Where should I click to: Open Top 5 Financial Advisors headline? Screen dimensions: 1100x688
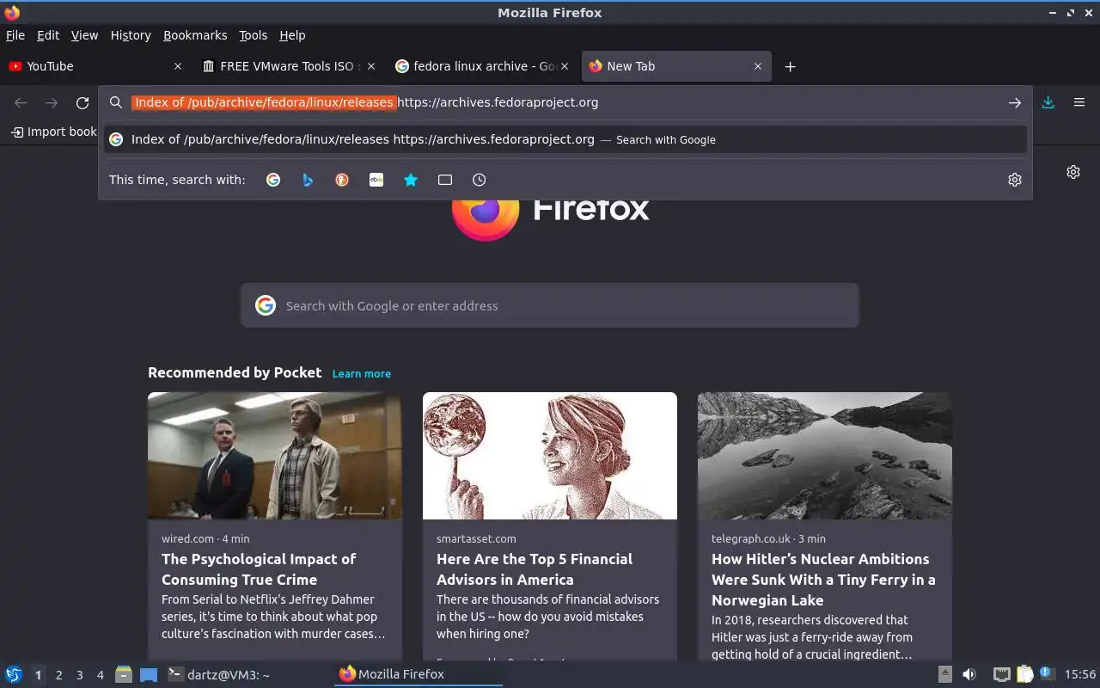coord(535,569)
